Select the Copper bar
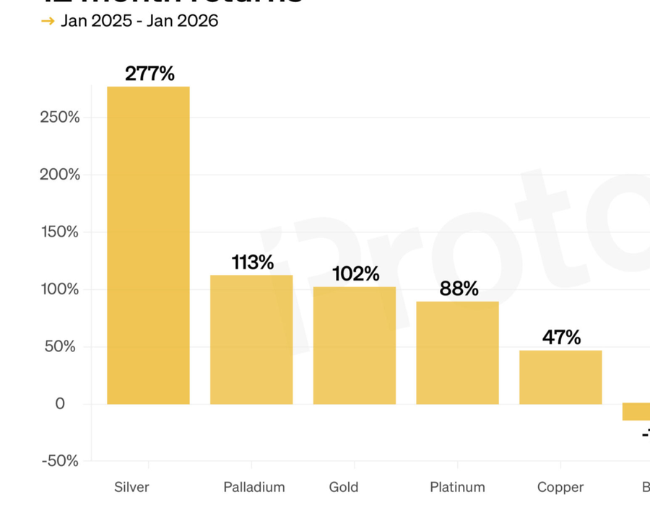650x505 pixels. [560, 377]
